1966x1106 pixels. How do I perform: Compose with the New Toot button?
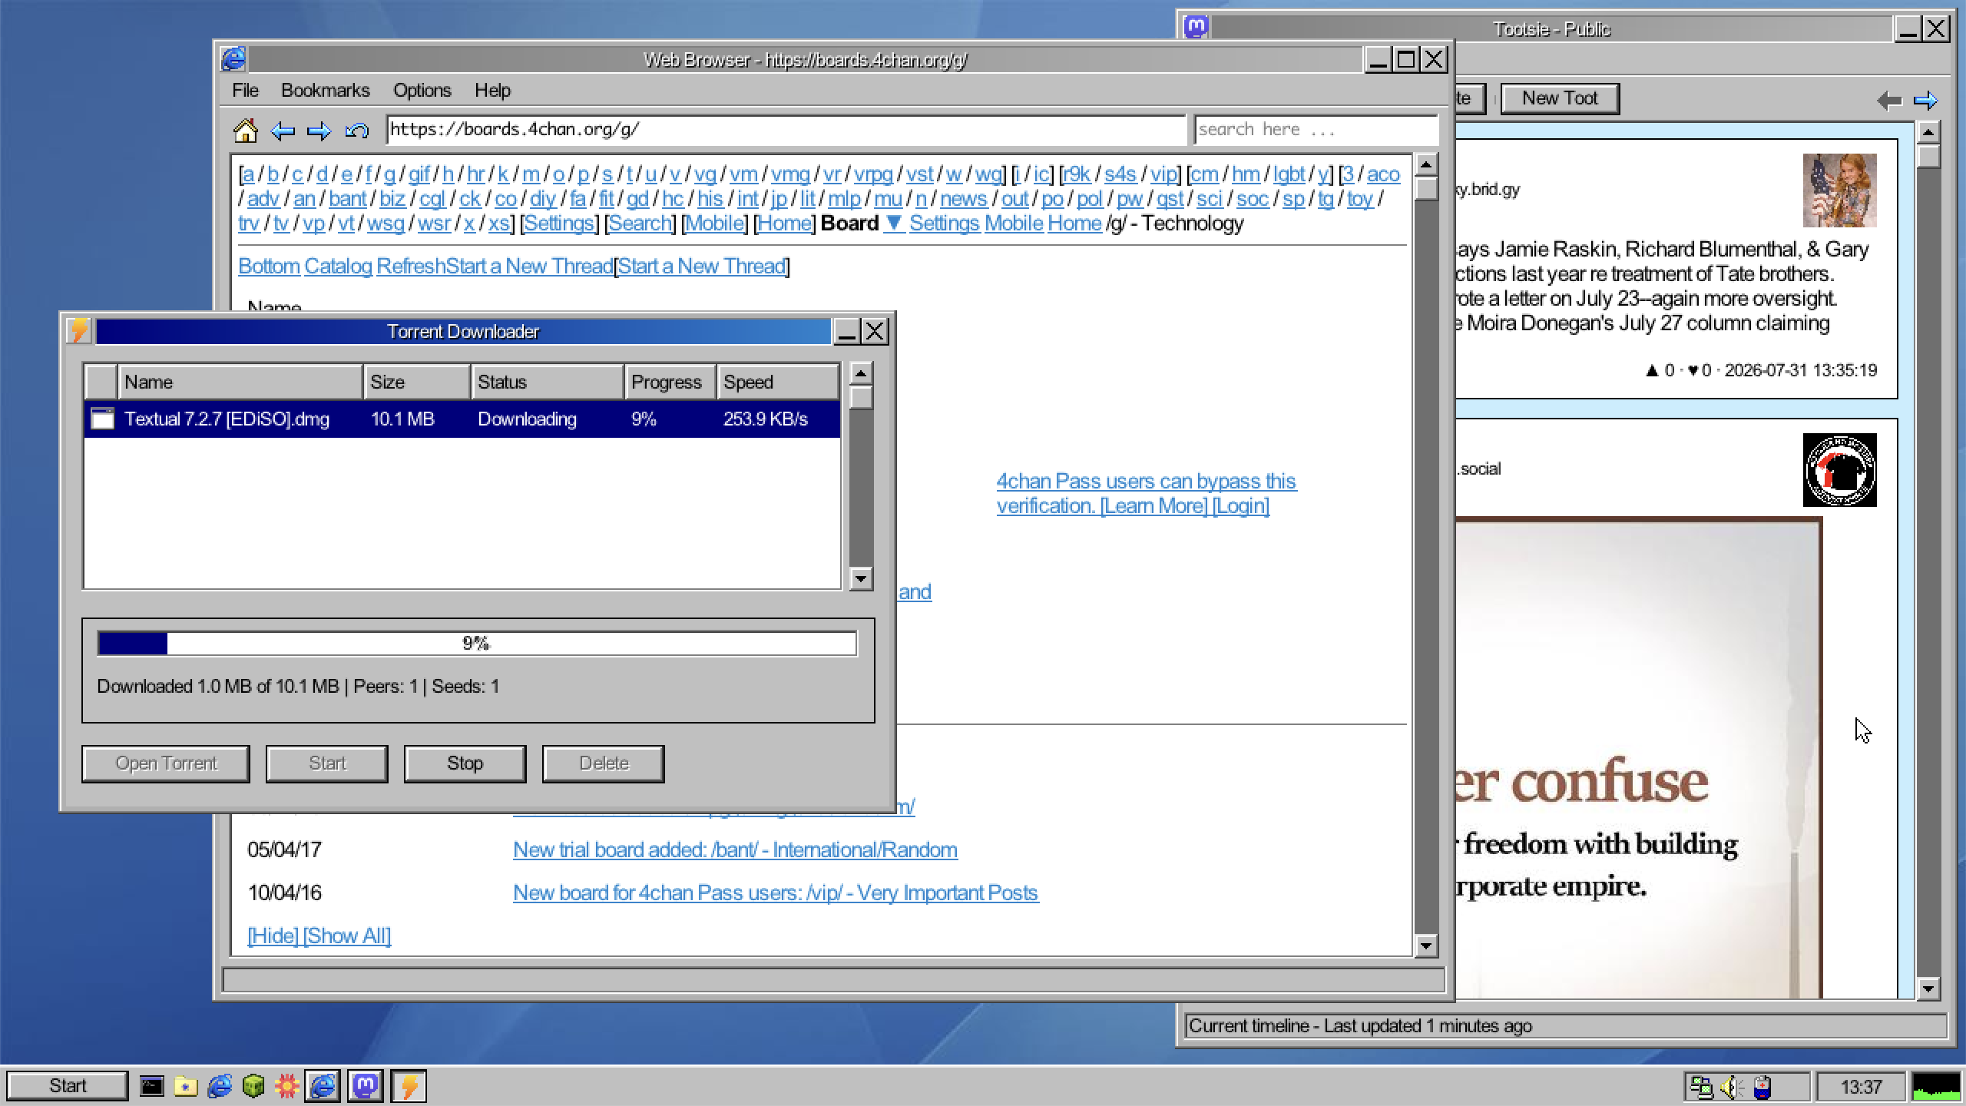[1560, 98]
